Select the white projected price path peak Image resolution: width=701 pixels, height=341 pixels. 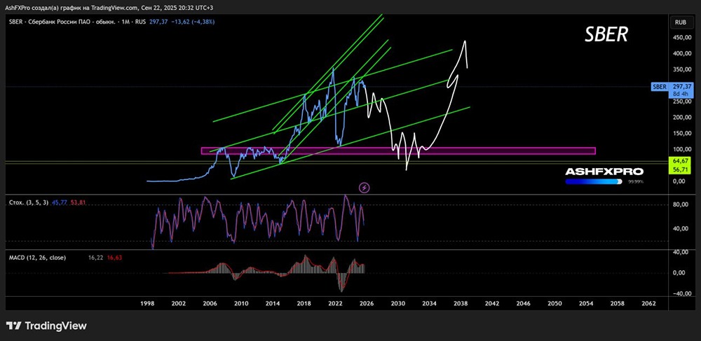(x=465, y=42)
